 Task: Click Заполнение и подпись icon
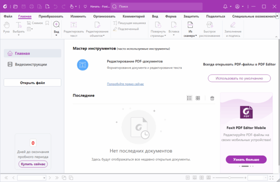[233, 25]
